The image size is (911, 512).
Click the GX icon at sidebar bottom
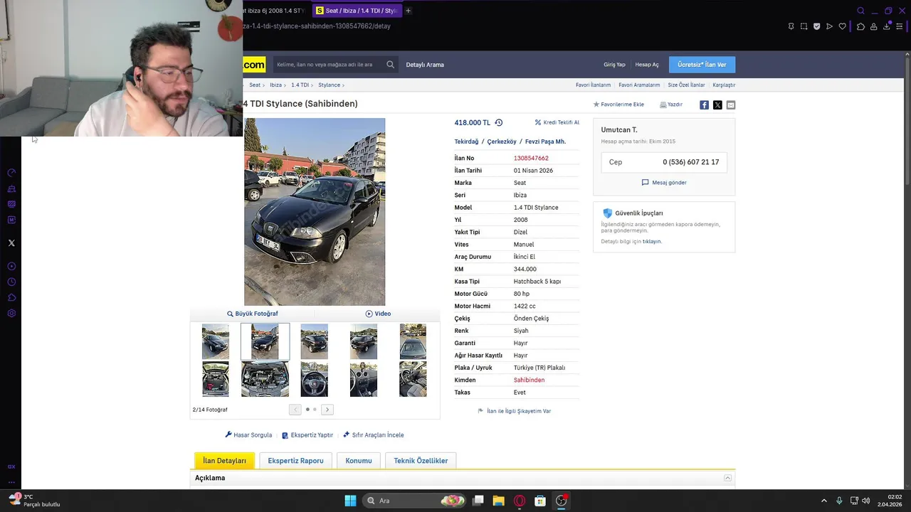11,466
